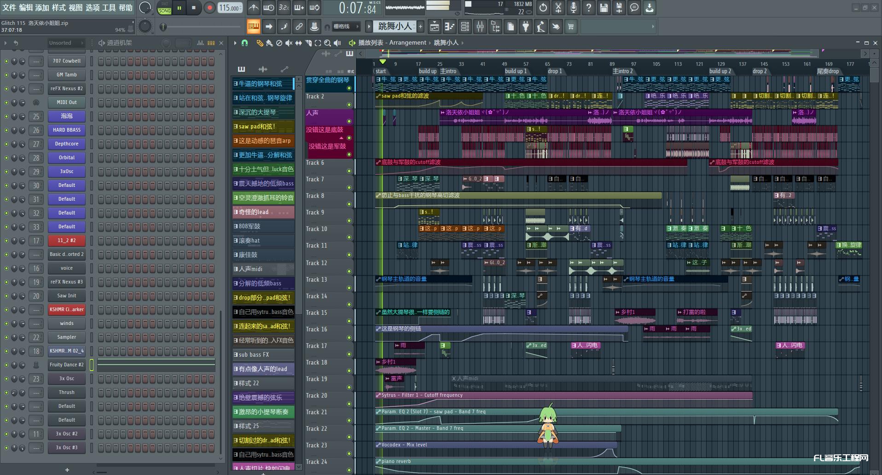Image resolution: width=882 pixels, height=475 pixels.
Task: Select the KSHMR Ci..arker channel
Action: (67, 309)
